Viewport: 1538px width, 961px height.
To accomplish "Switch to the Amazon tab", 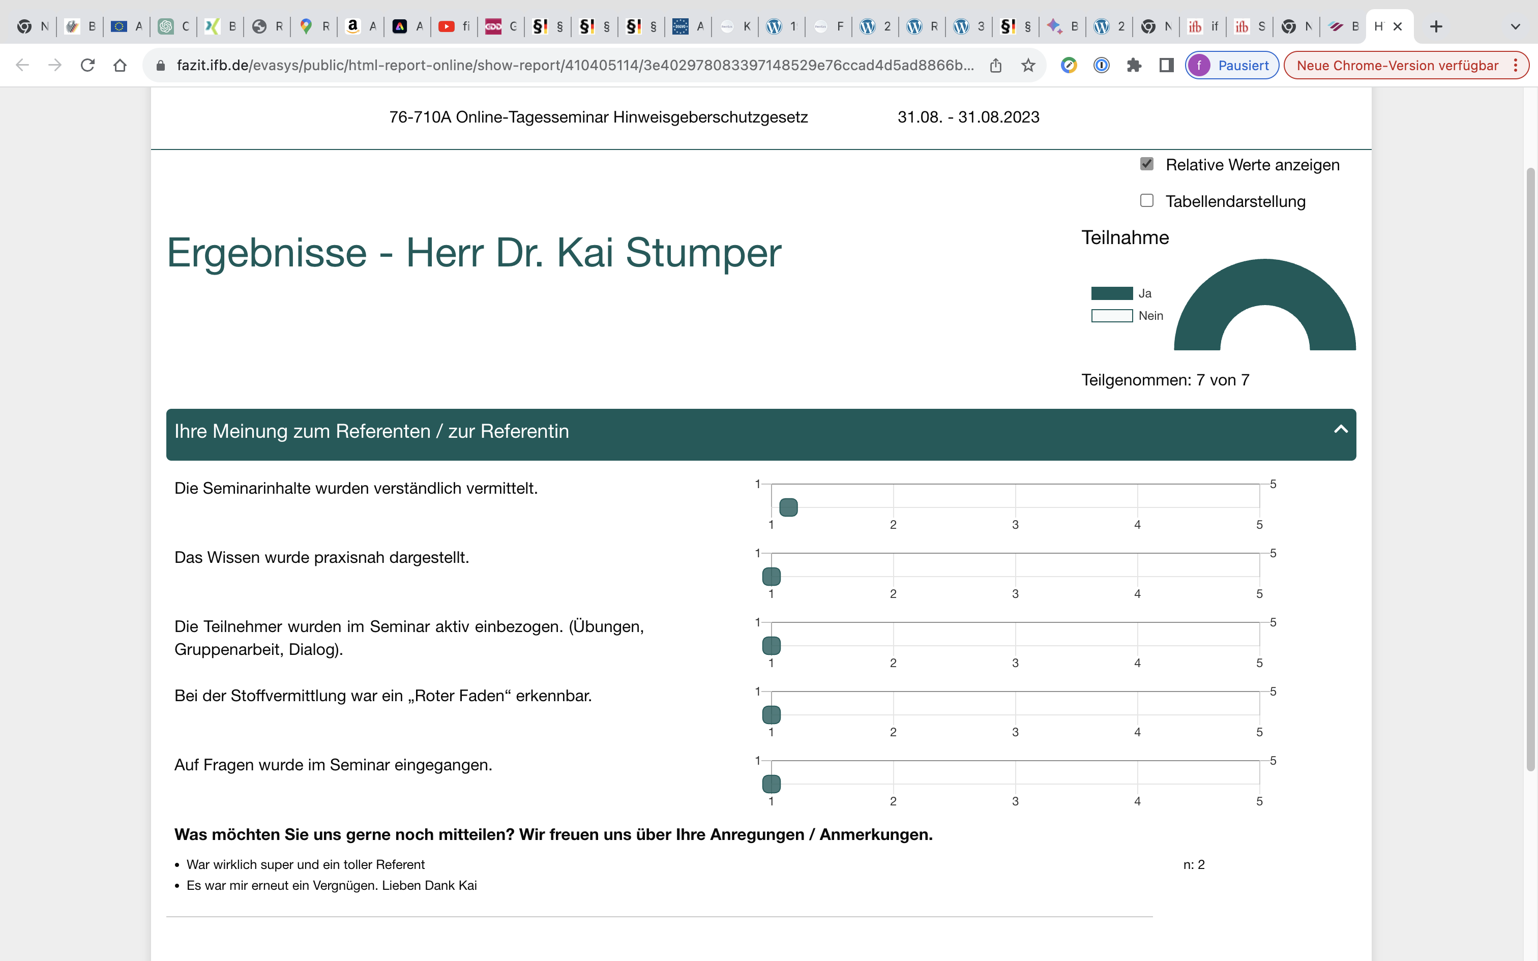I will tap(361, 26).
